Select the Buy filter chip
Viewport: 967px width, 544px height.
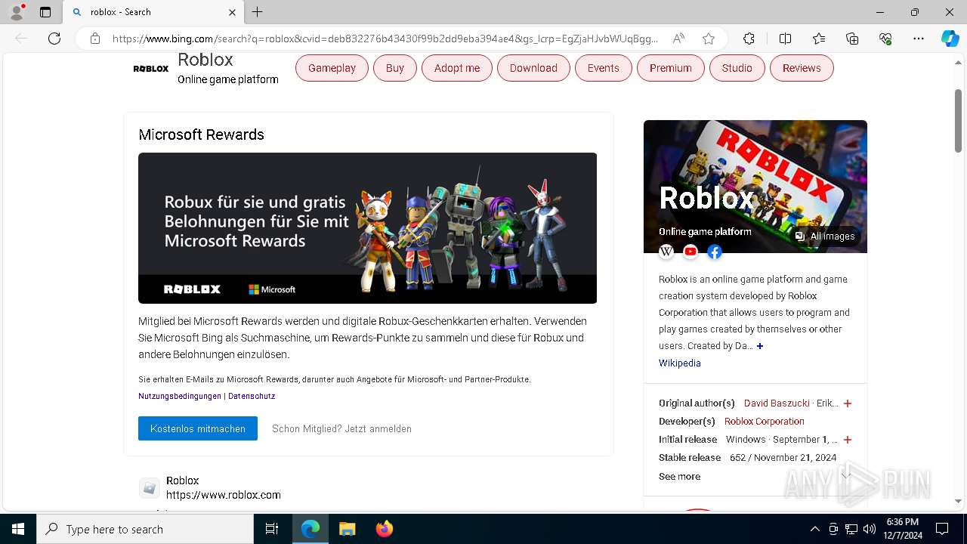click(x=395, y=68)
